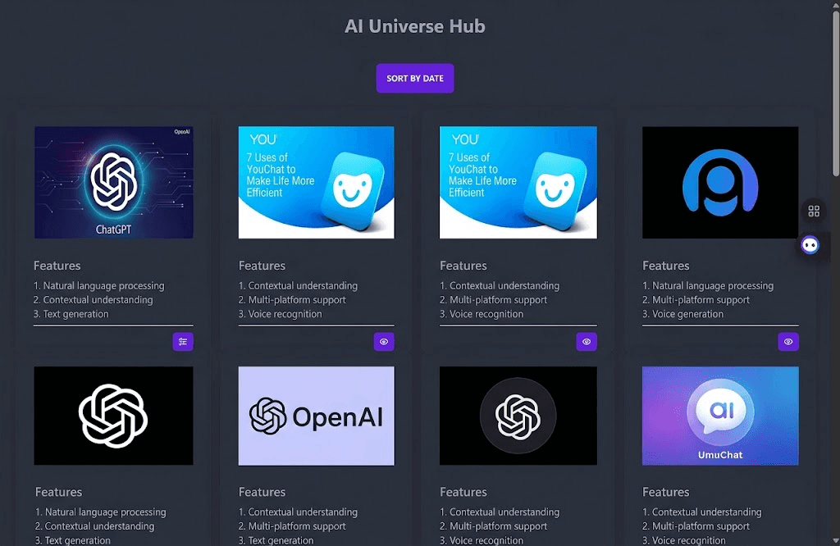Select 'Natural language processing' under headset avatar image

tap(713, 286)
